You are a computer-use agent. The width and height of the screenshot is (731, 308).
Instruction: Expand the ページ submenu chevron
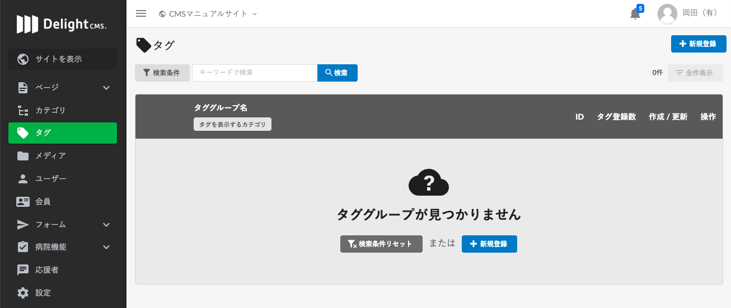[106, 87]
